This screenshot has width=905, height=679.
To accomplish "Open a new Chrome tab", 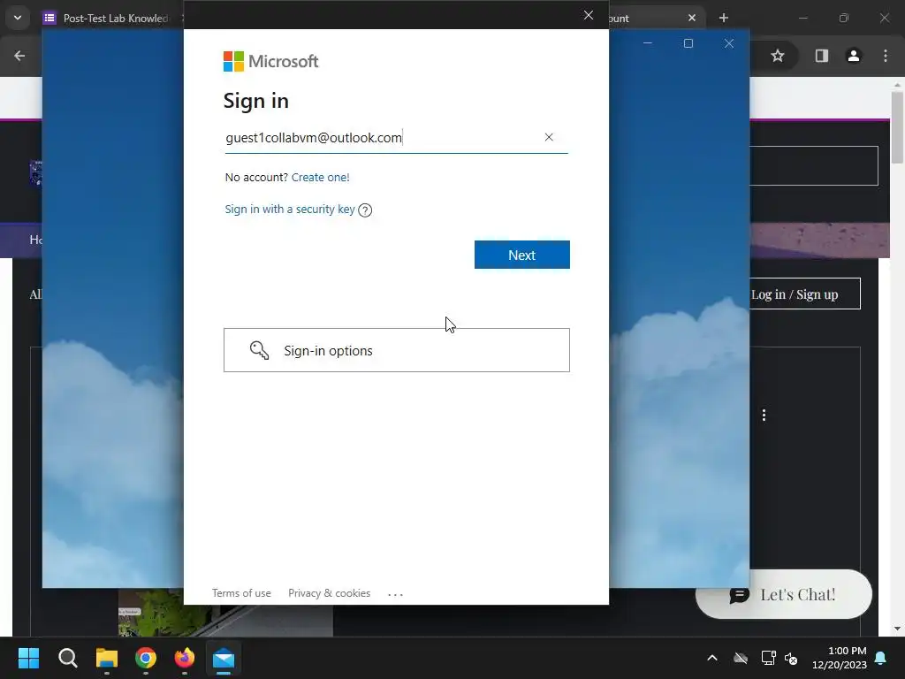I will coord(723,18).
